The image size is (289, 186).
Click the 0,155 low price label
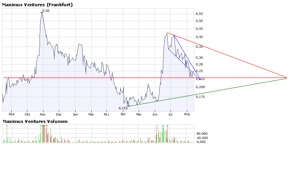[x=123, y=108]
